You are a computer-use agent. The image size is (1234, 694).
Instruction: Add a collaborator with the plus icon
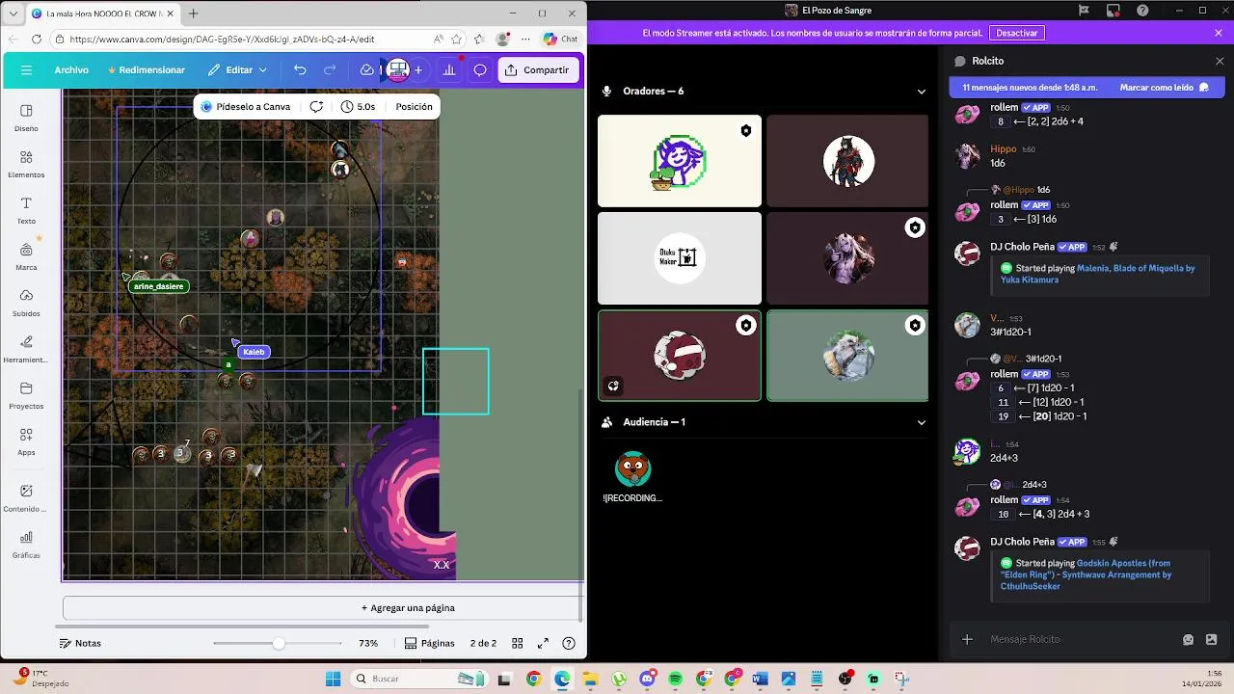(x=418, y=70)
